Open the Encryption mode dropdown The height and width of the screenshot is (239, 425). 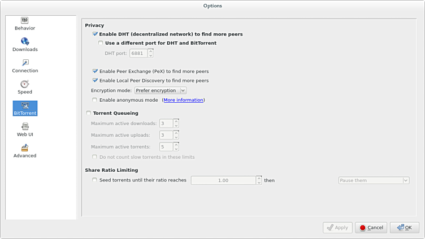(x=161, y=90)
